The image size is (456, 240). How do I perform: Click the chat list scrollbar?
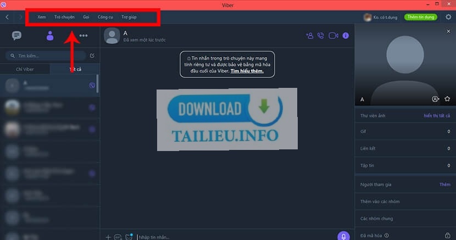coord(97,83)
